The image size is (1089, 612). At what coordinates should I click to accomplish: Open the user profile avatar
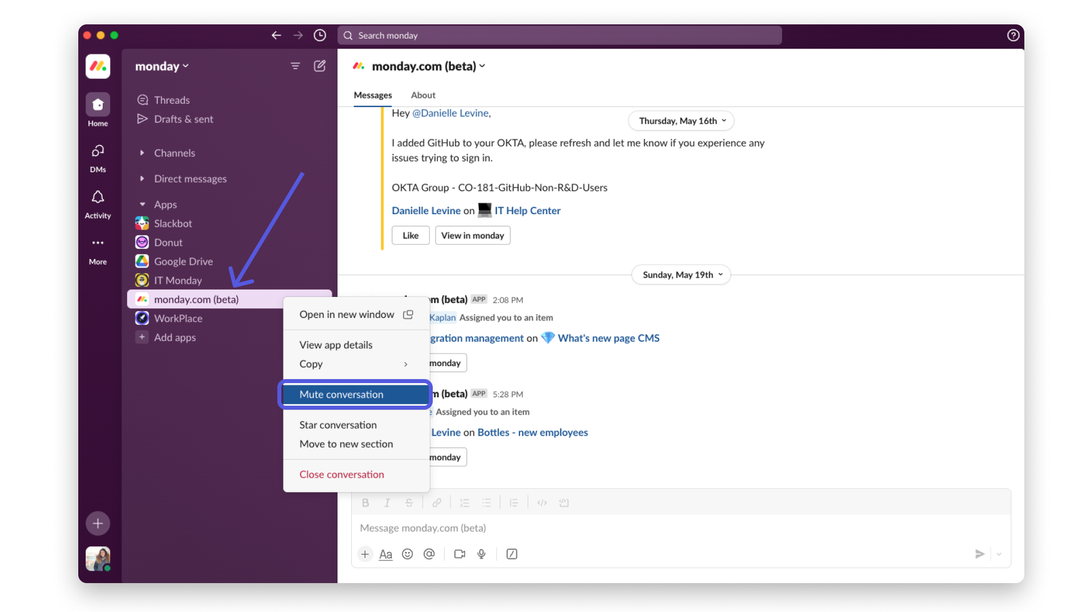(98, 559)
